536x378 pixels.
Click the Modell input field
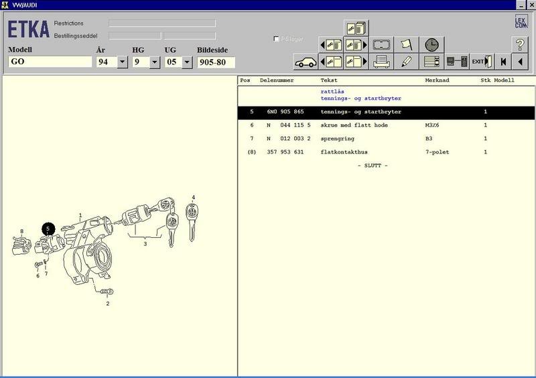point(50,62)
